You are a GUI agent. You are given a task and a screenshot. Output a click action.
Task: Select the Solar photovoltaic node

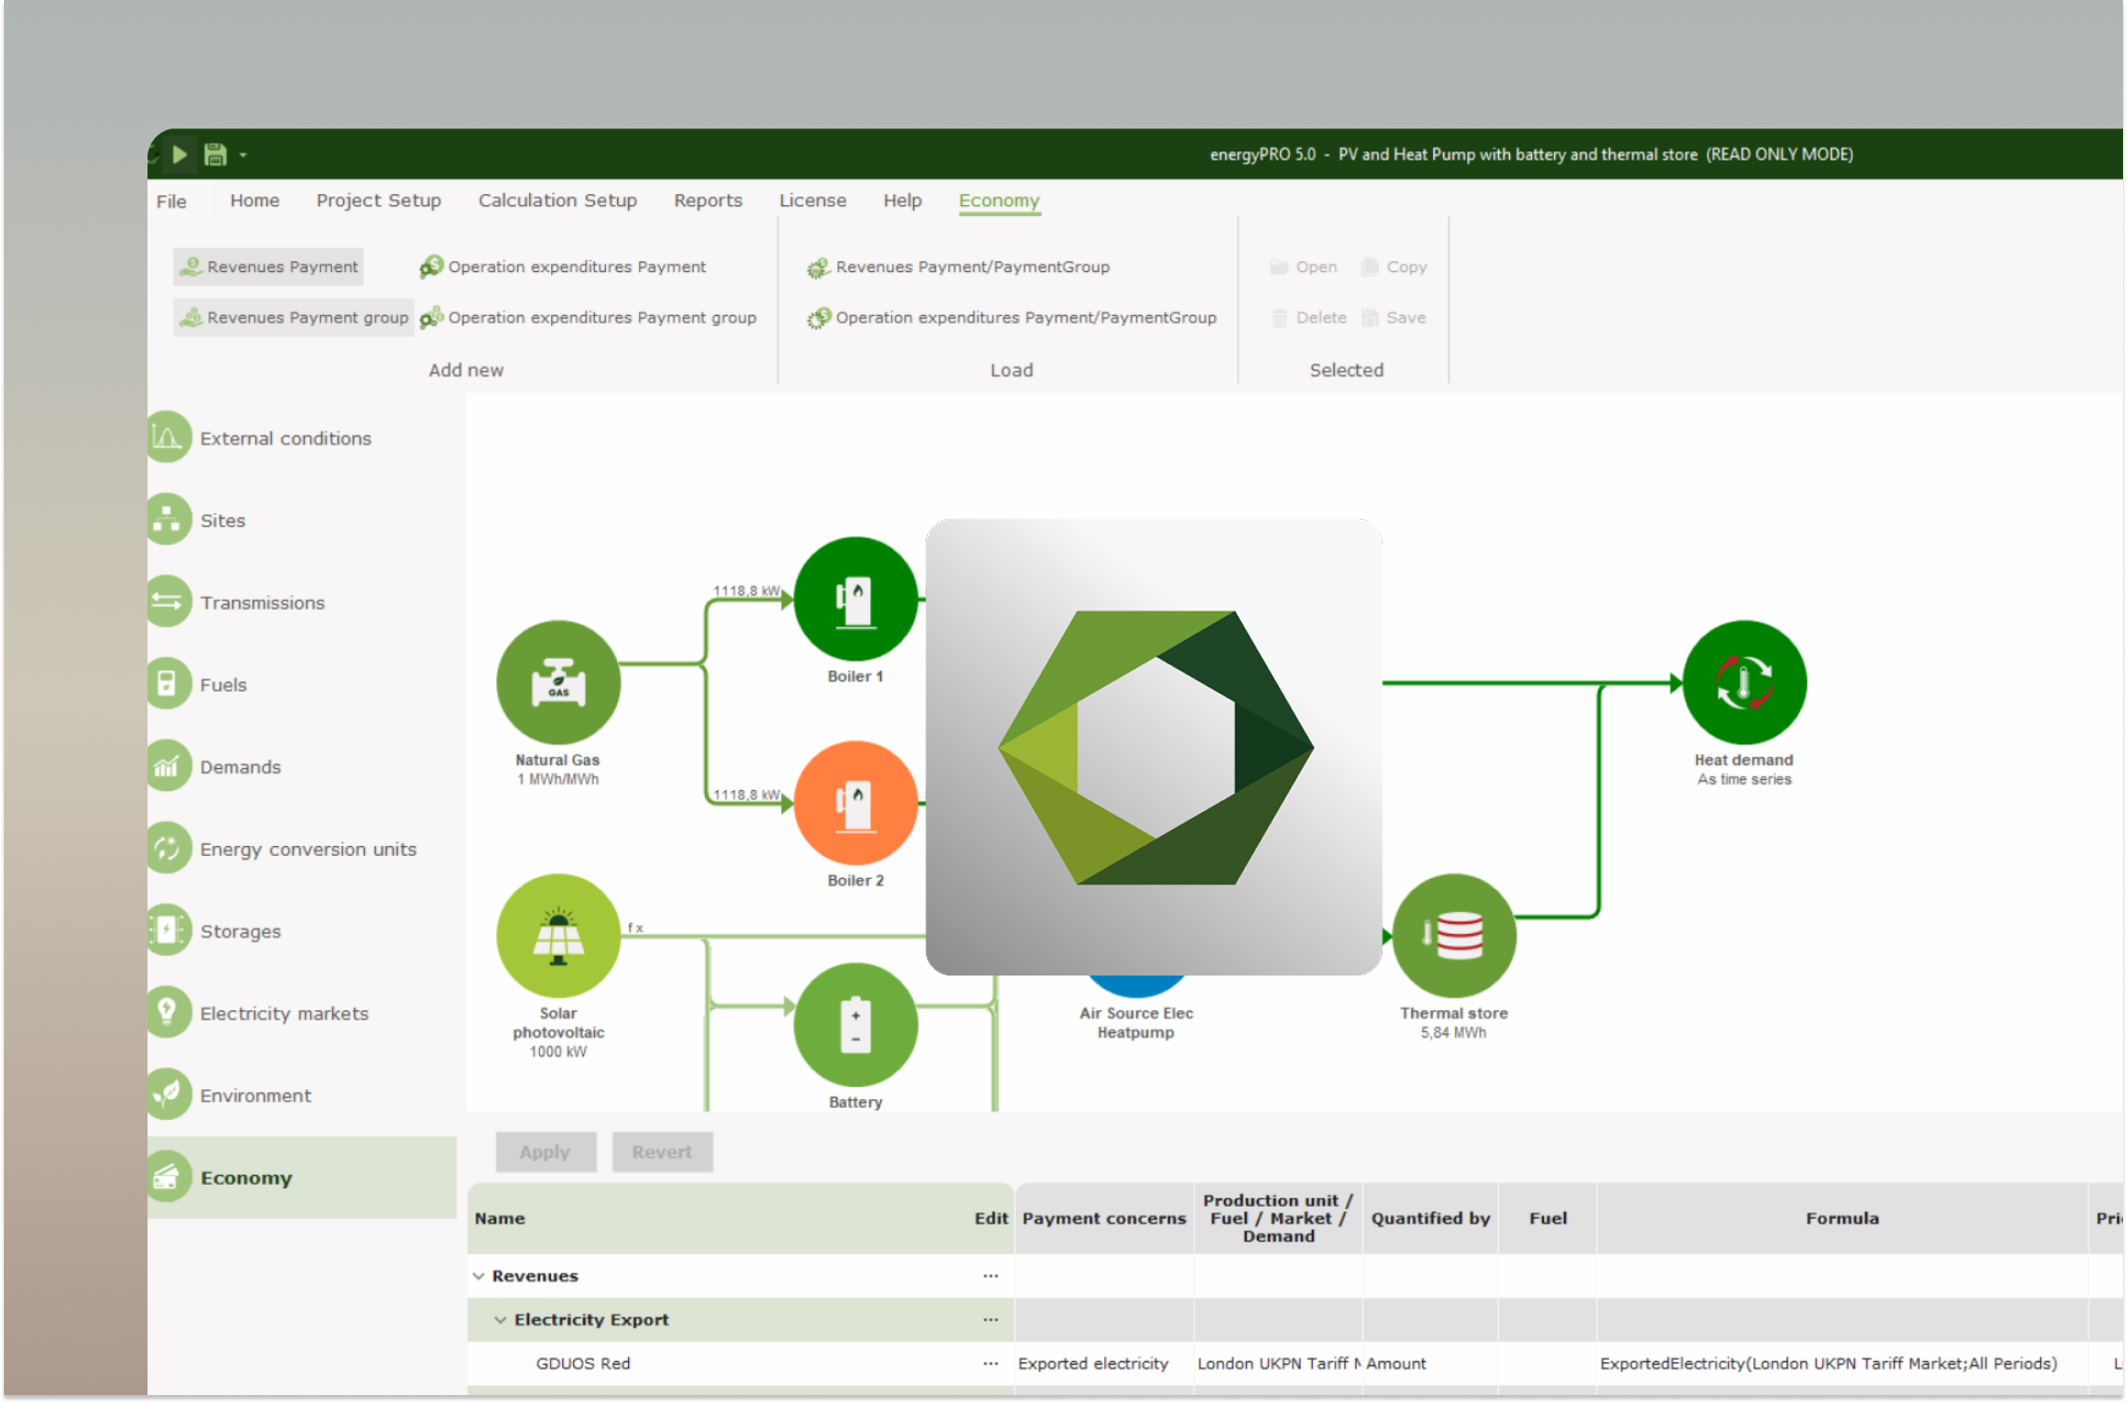tap(558, 936)
